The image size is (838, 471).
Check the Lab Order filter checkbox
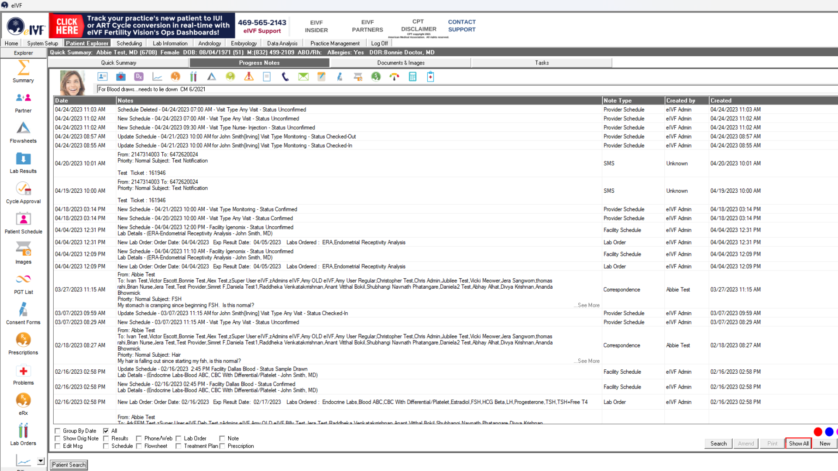(179, 438)
